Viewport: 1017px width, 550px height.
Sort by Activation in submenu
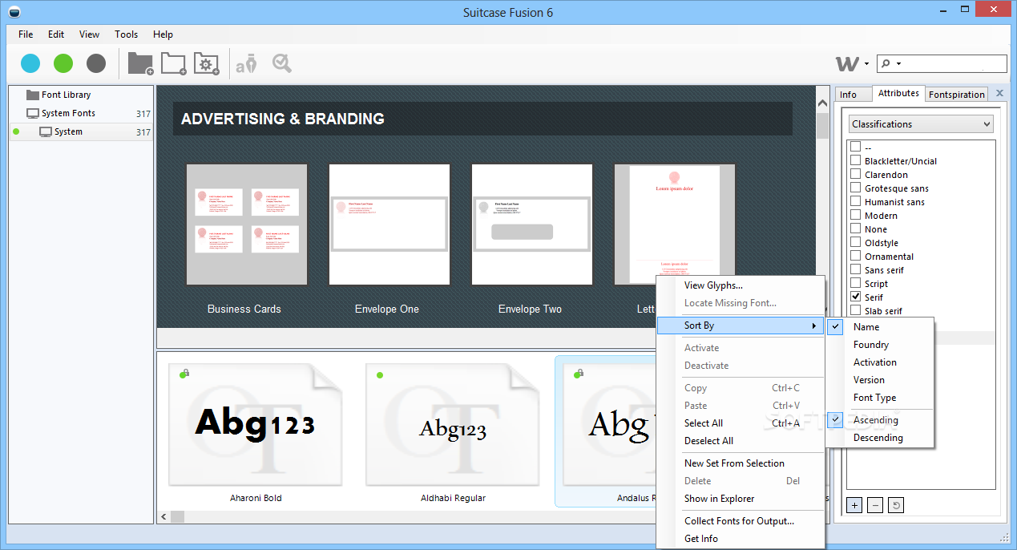tap(880, 362)
